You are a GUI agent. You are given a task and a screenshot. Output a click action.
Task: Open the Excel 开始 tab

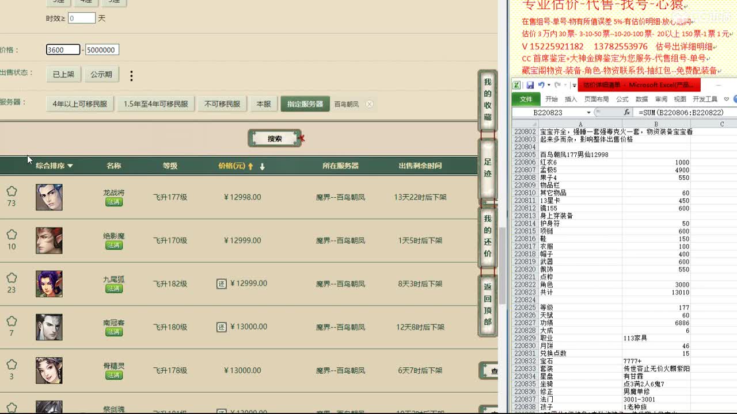(x=552, y=99)
